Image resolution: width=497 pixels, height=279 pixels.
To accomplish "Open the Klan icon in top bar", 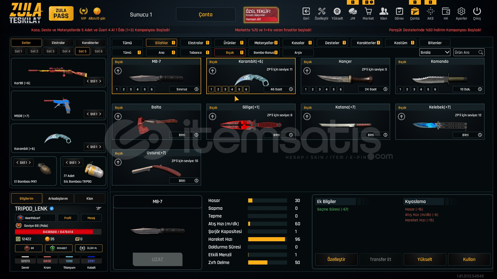I will pyautogui.click(x=384, y=12).
